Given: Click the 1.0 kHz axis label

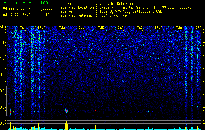Looking at the screenshot, I should pyautogui.click(x=2, y=59).
